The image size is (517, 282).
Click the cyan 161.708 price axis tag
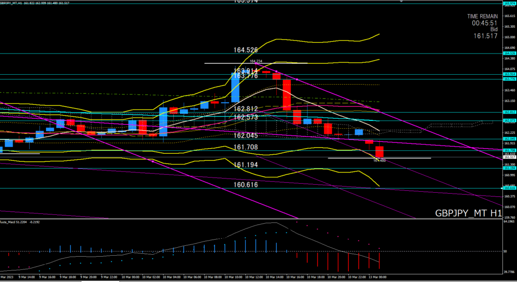coord(509,150)
